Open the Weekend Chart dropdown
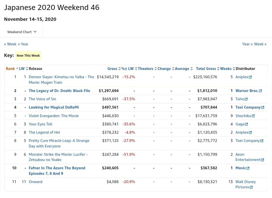272x198 pixels. coord(22,32)
